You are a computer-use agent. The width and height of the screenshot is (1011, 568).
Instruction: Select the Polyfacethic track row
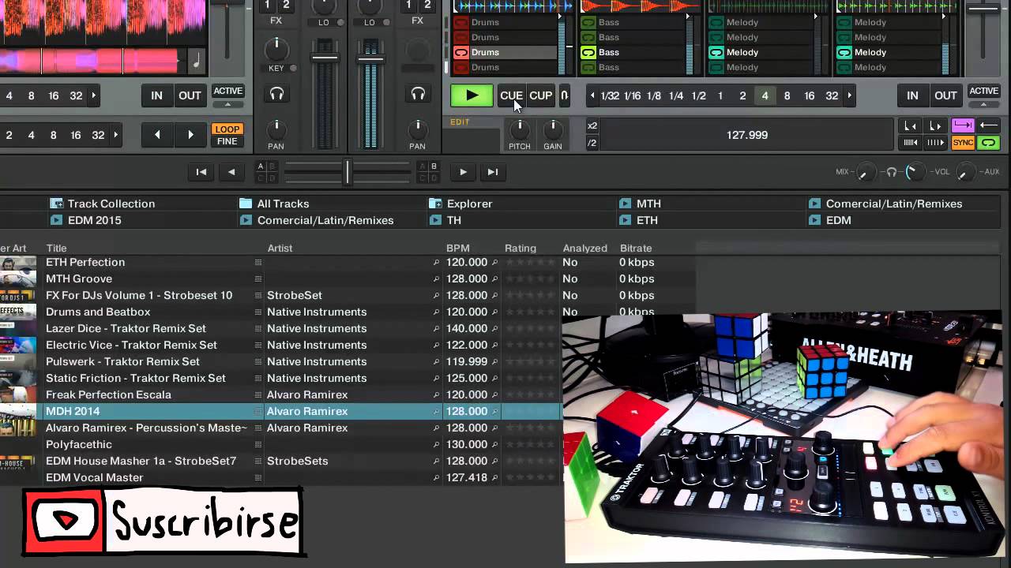(x=280, y=444)
